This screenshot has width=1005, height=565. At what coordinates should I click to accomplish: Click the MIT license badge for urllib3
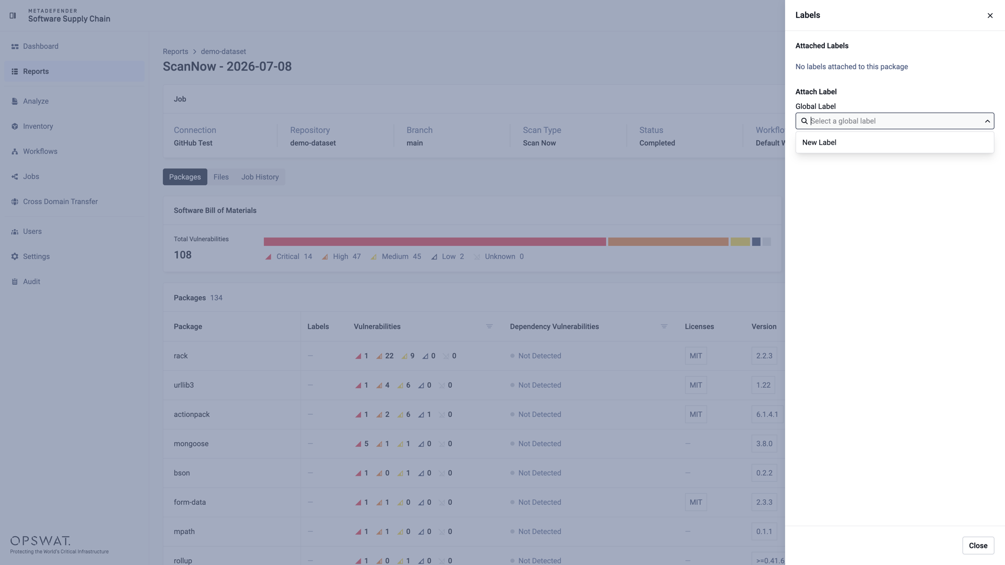696,386
